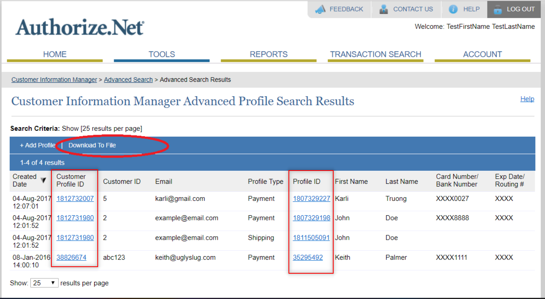
Task: Click + Add Profile
Action: click(x=38, y=145)
